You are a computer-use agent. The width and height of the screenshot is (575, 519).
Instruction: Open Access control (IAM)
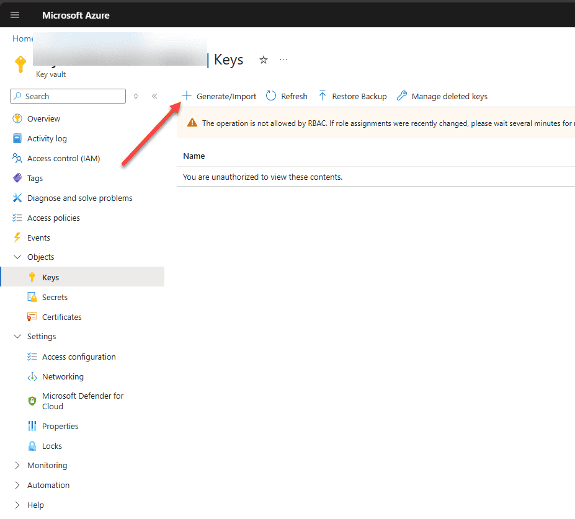[63, 158]
